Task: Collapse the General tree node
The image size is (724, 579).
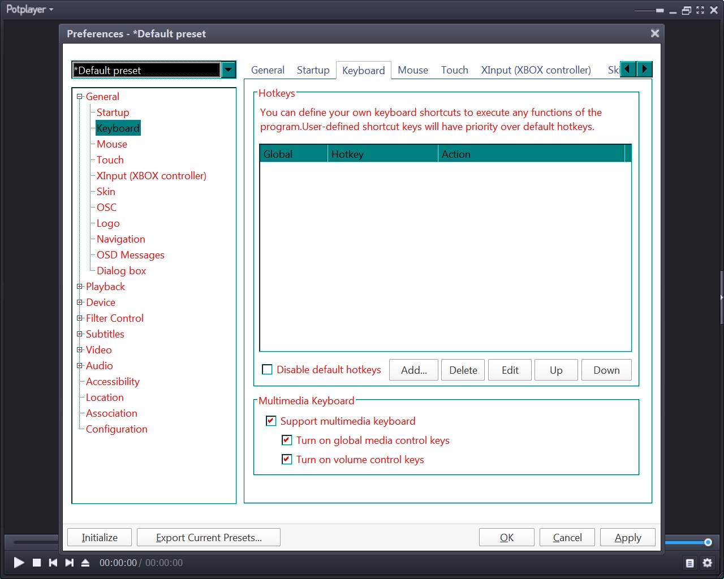Action: pos(80,97)
